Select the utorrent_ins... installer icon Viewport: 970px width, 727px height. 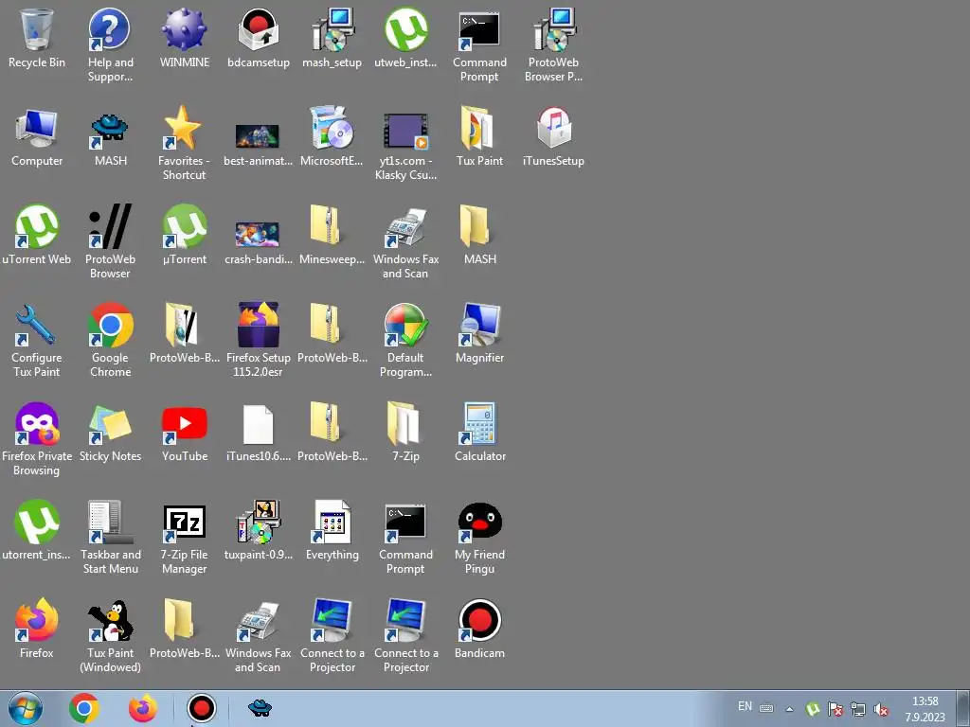(37, 522)
